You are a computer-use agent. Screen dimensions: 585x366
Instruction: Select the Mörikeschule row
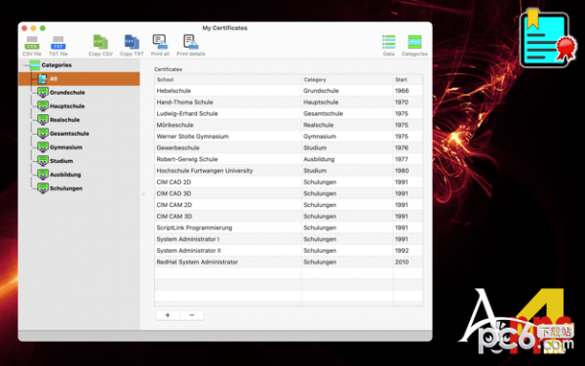click(x=289, y=125)
